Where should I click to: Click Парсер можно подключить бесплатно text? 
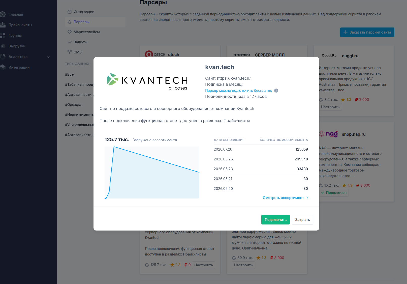(x=239, y=91)
